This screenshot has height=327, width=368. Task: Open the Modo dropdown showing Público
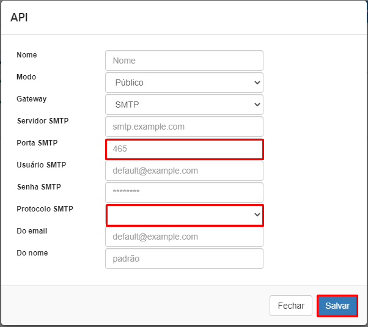pos(184,83)
